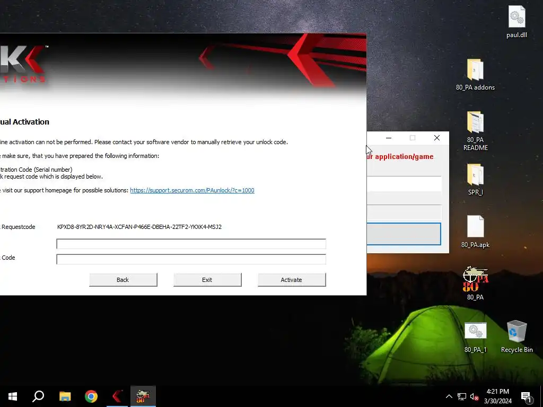
Task: Click the red application/game heading text
Action: pos(400,157)
